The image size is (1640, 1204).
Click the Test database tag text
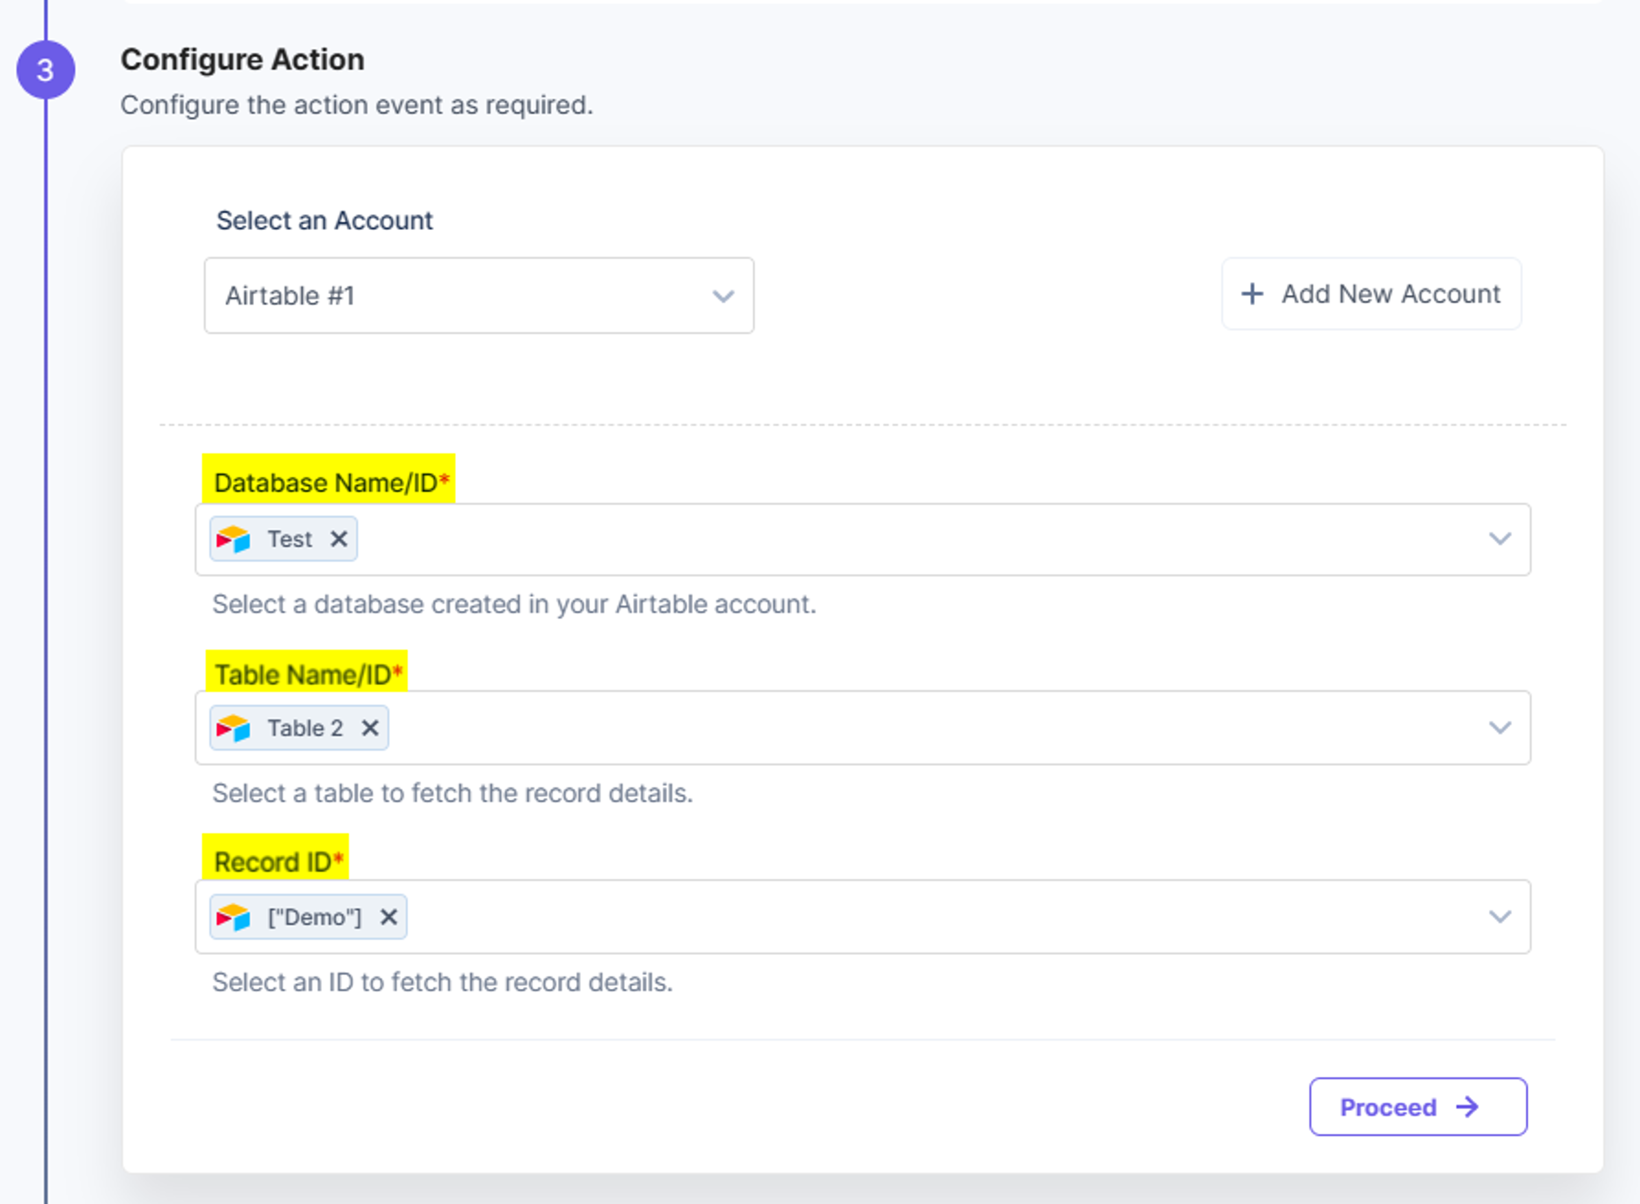coord(290,539)
